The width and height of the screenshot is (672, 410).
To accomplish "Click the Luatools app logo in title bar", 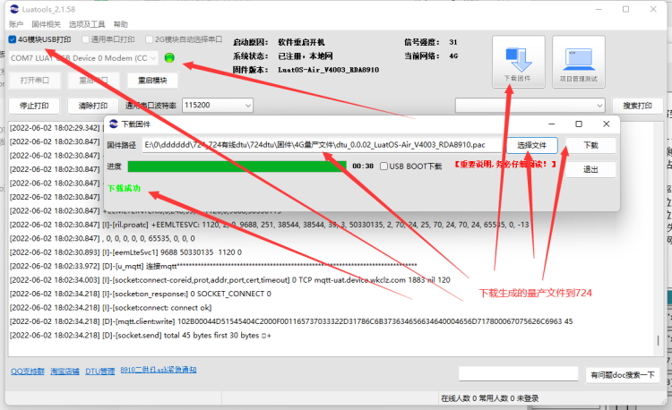I will 14,9.
